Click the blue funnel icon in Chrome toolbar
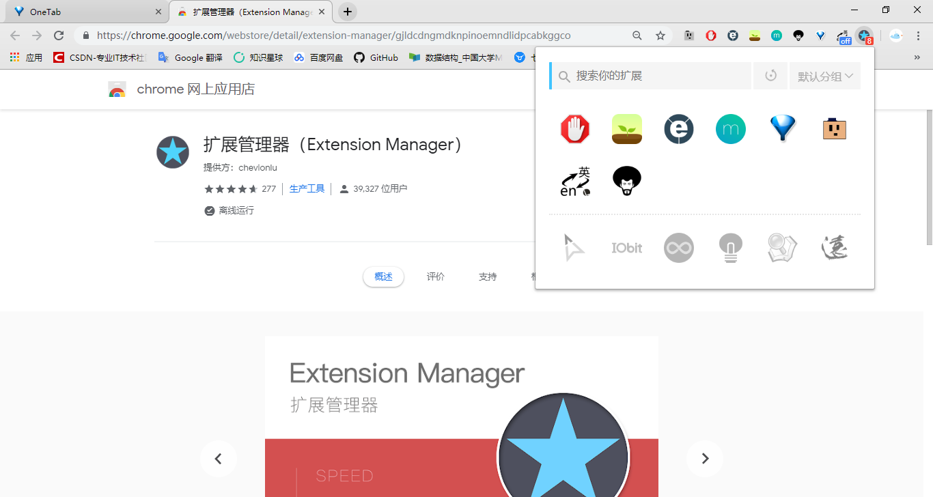This screenshot has height=497, width=933. [x=820, y=35]
